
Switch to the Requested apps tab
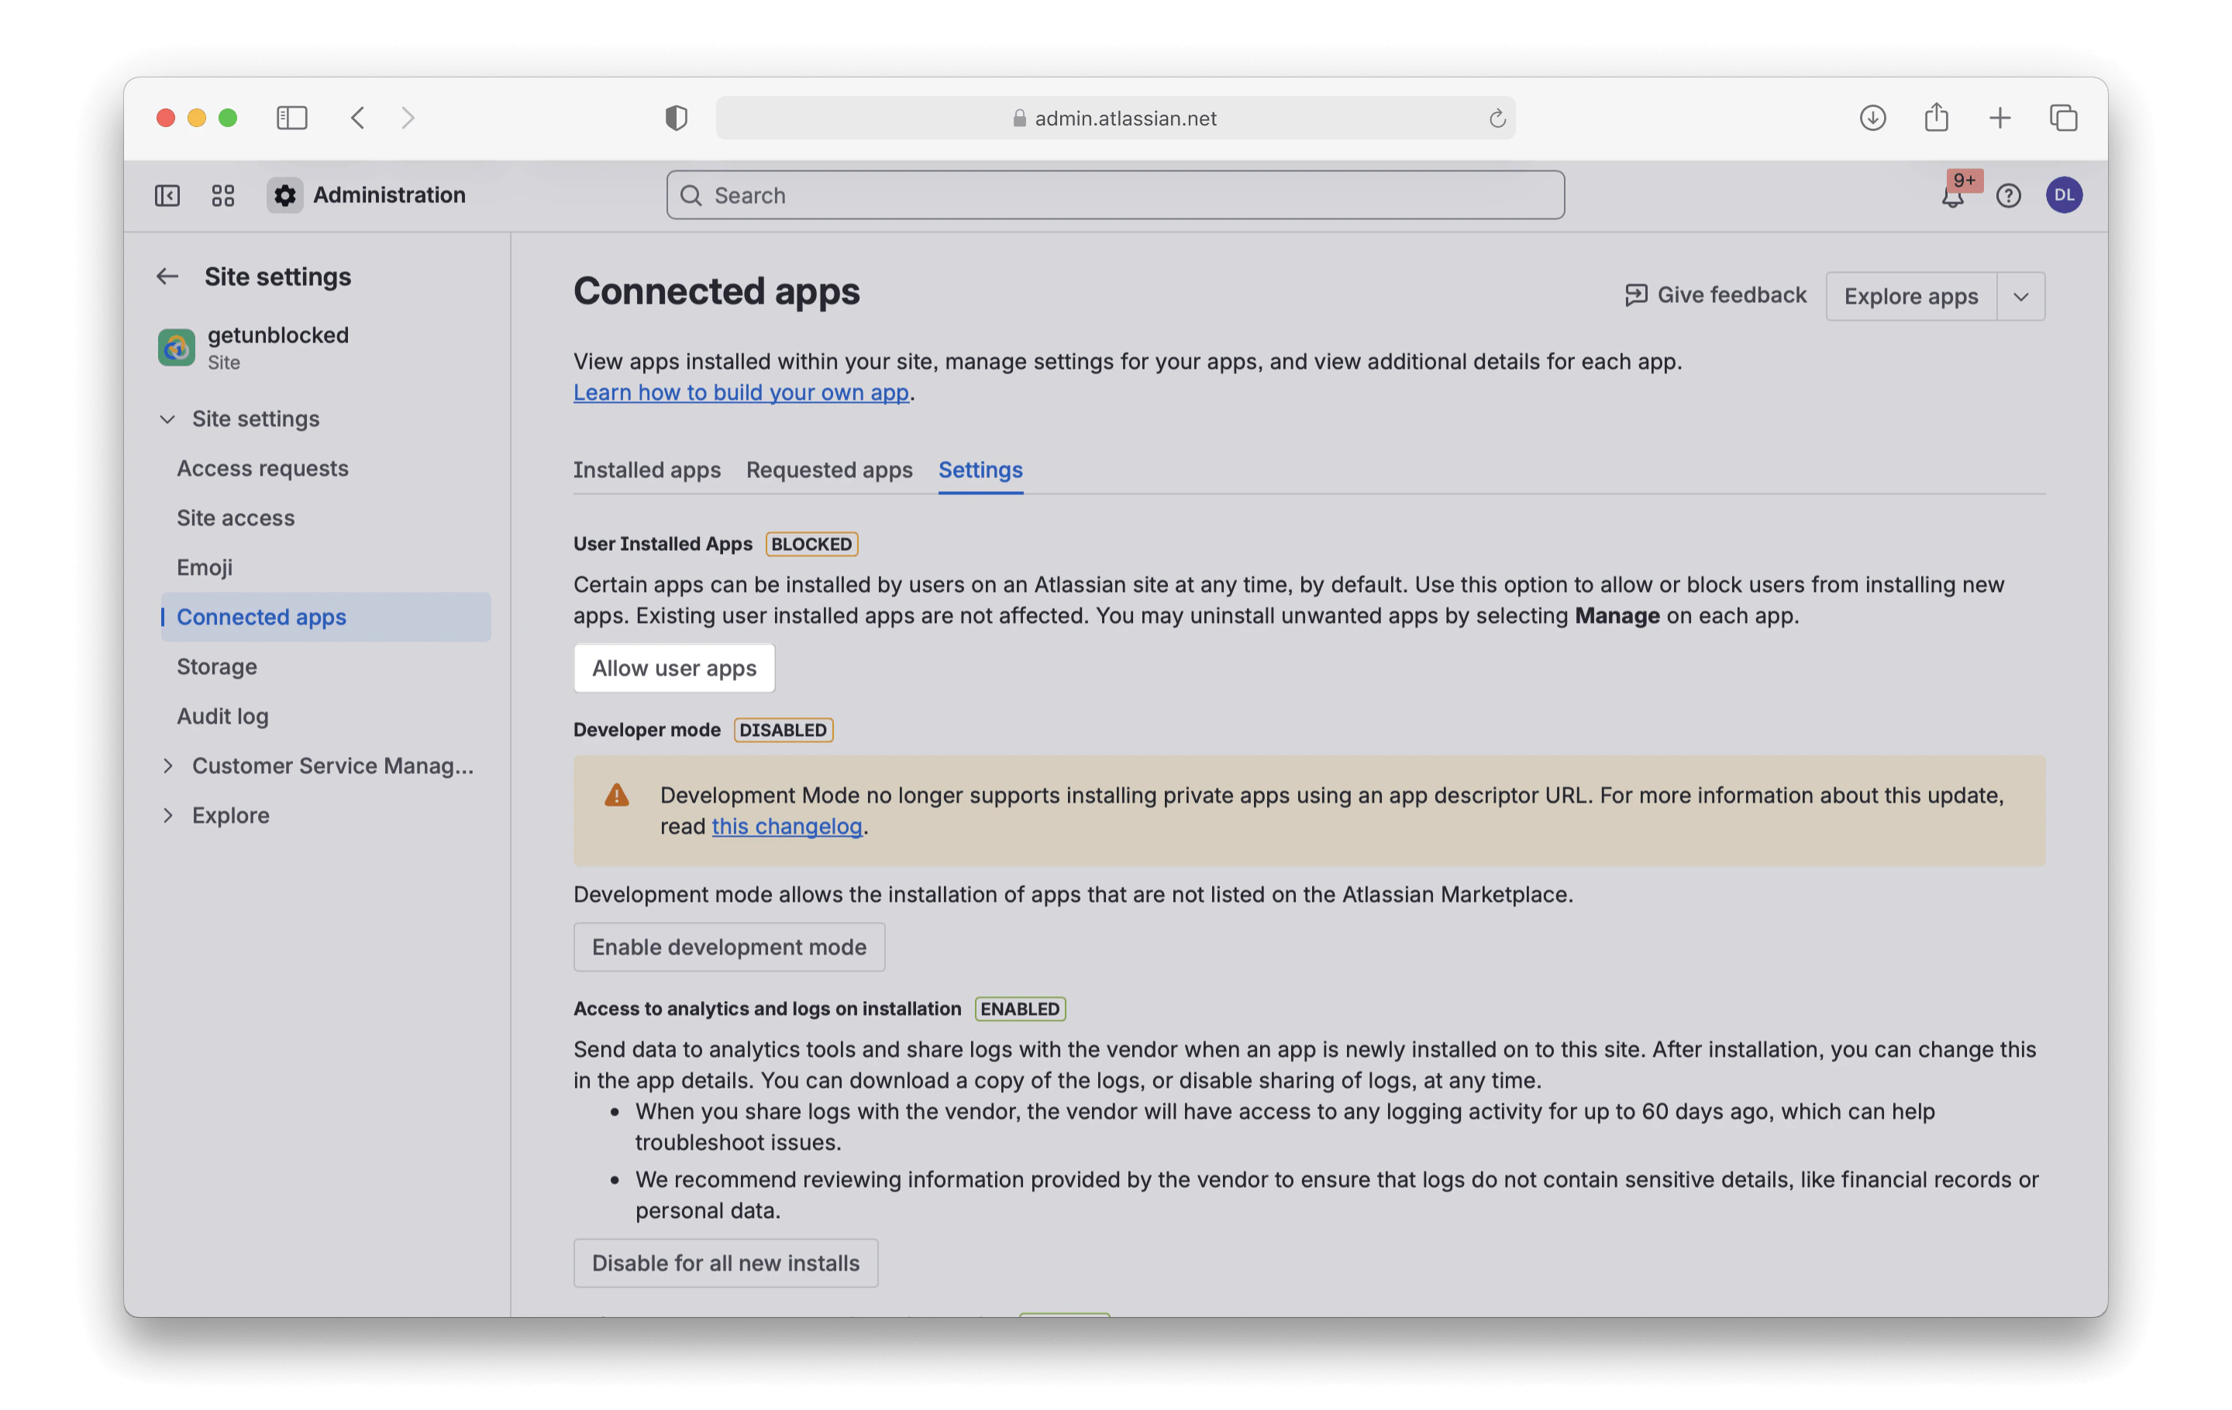coord(829,469)
